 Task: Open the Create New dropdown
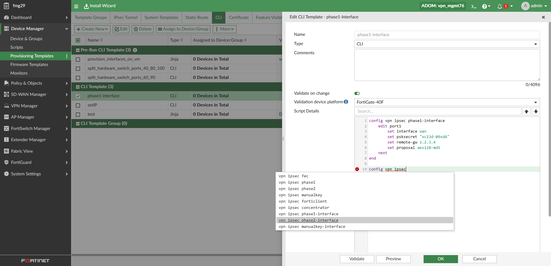pos(92,29)
